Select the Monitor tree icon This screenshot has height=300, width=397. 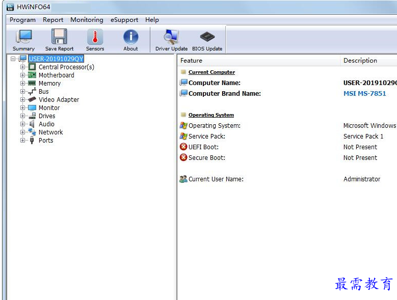point(32,108)
